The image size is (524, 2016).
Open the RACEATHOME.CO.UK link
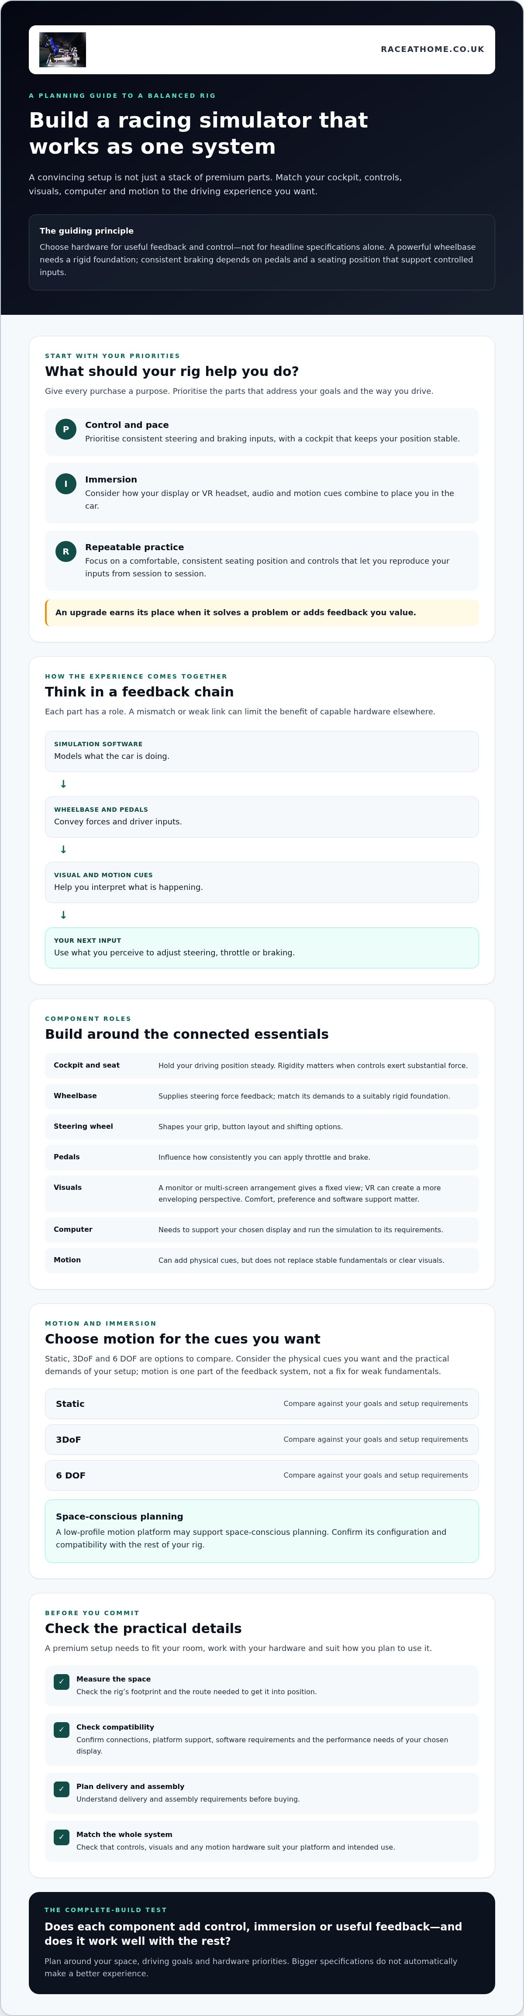432,49
